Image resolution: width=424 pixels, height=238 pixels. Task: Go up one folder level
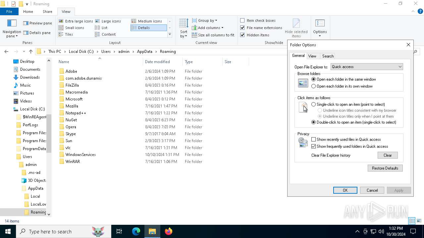(x=31, y=52)
